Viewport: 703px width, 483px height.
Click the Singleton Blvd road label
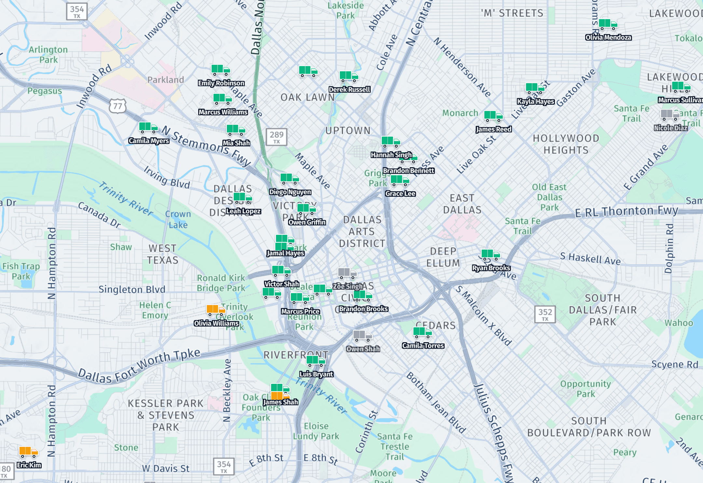click(132, 289)
